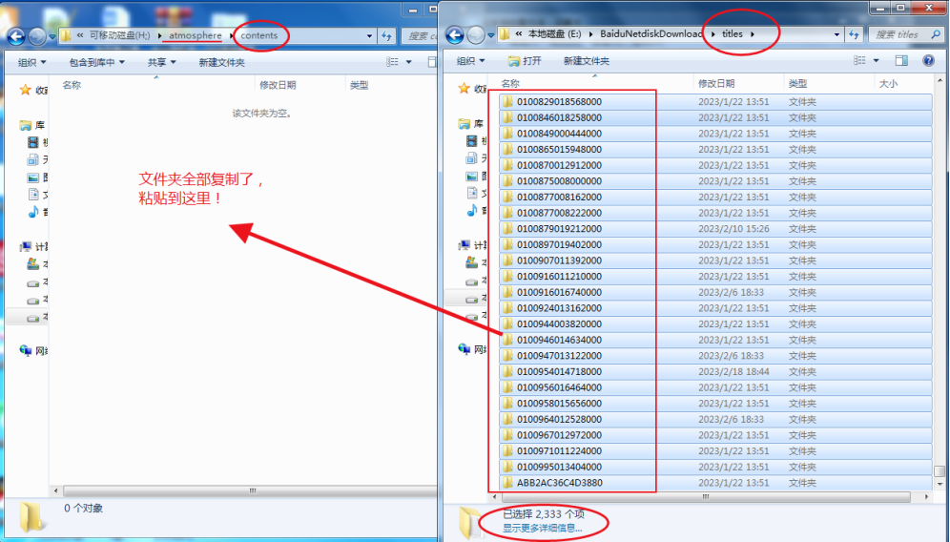This screenshot has width=950, height=542.
Task: Click the help question mark icon
Action: [x=928, y=61]
